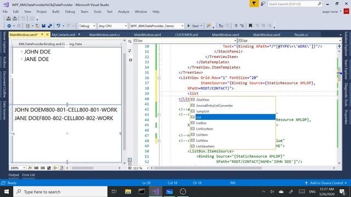Open the Analyze menu

click(123, 11)
